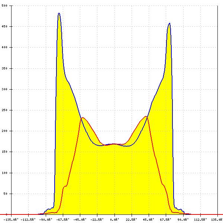
Task: Click the right blue curve peak near 460
Action: click(169, 23)
